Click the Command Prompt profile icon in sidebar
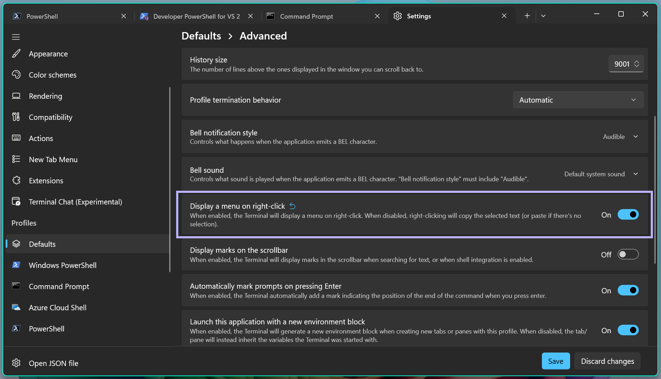661x379 pixels. tap(16, 286)
